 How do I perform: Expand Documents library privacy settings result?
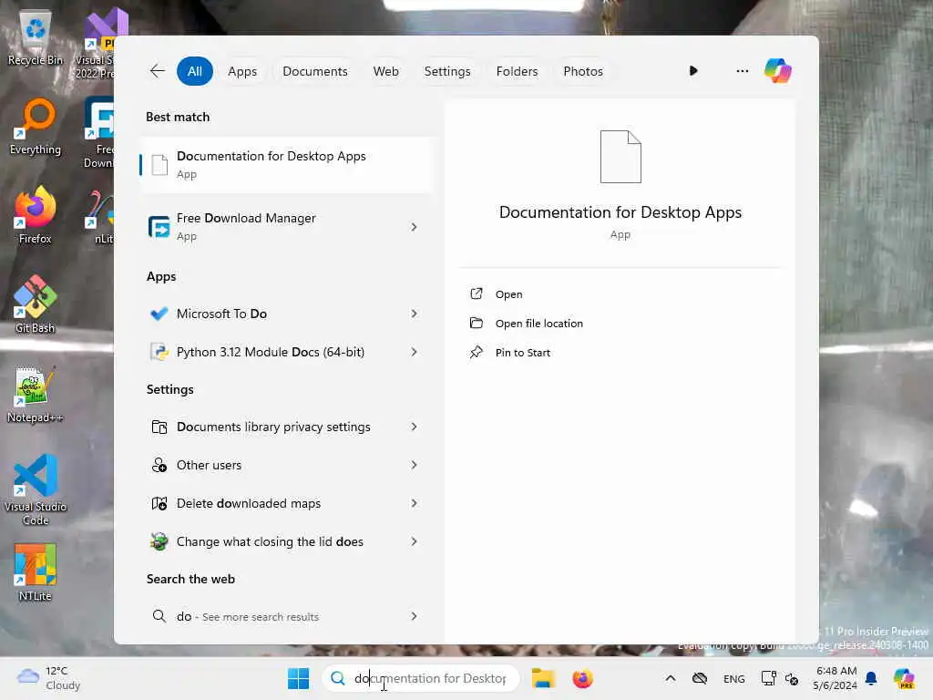(x=414, y=427)
